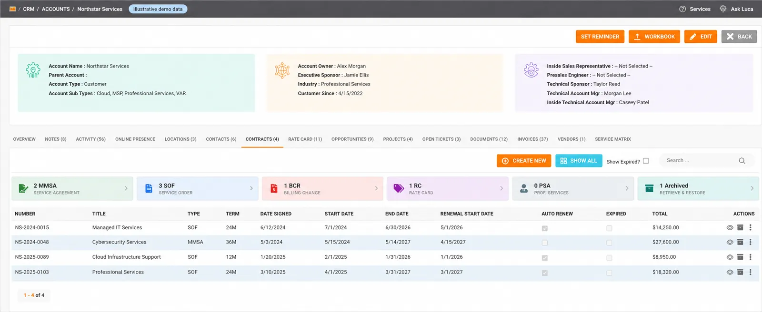
Task: Expand the 0 PSA card chevron
Action: coord(627,188)
